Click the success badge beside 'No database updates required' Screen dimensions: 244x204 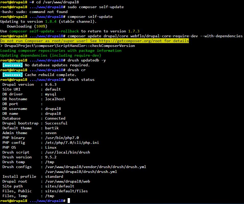13,65
